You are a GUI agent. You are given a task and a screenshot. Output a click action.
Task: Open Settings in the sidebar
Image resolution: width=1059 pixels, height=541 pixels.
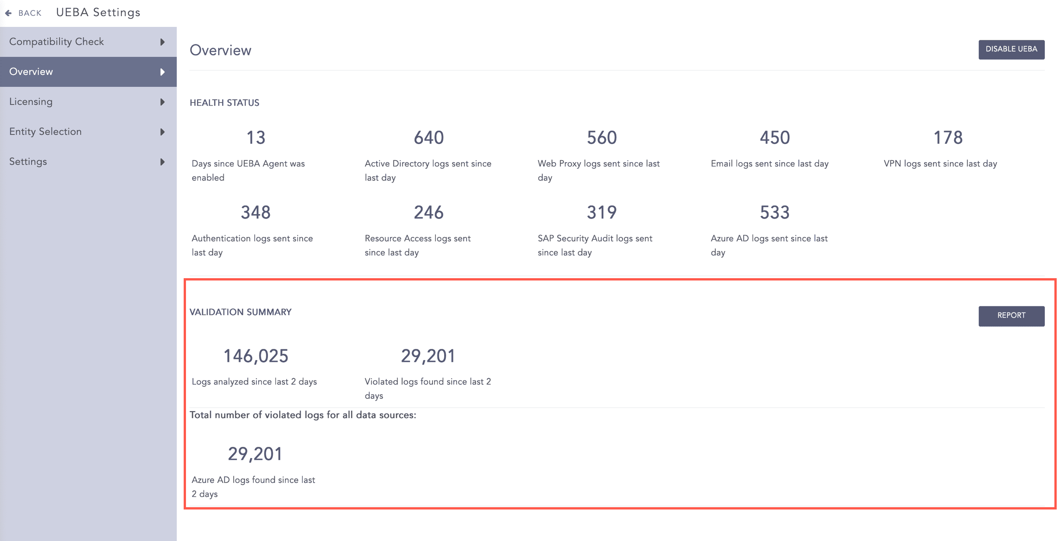click(x=28, y=161)
